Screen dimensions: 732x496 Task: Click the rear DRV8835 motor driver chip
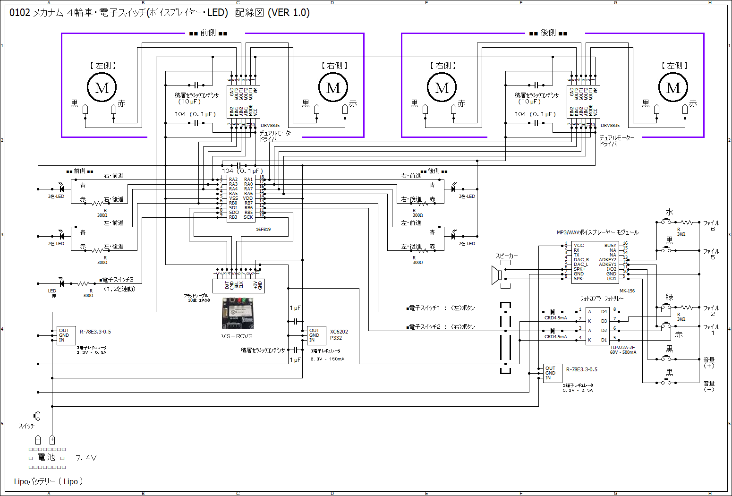583,101
